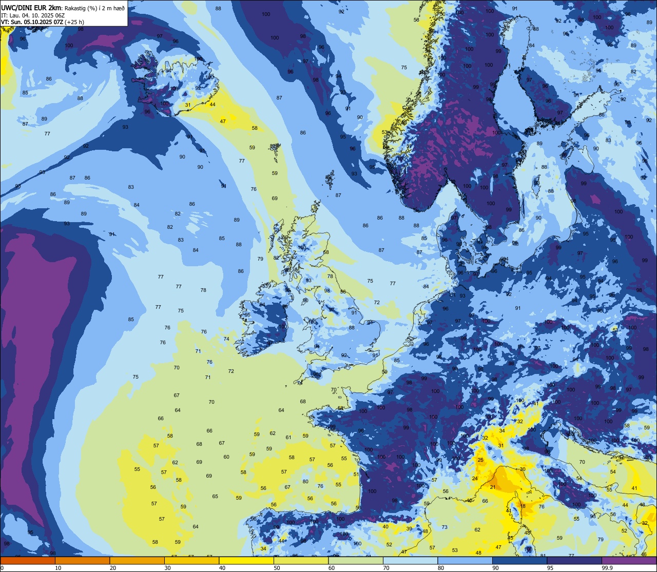Select the 90–95 dark blue legend segment
657x572 pixels.
point(519,560)
